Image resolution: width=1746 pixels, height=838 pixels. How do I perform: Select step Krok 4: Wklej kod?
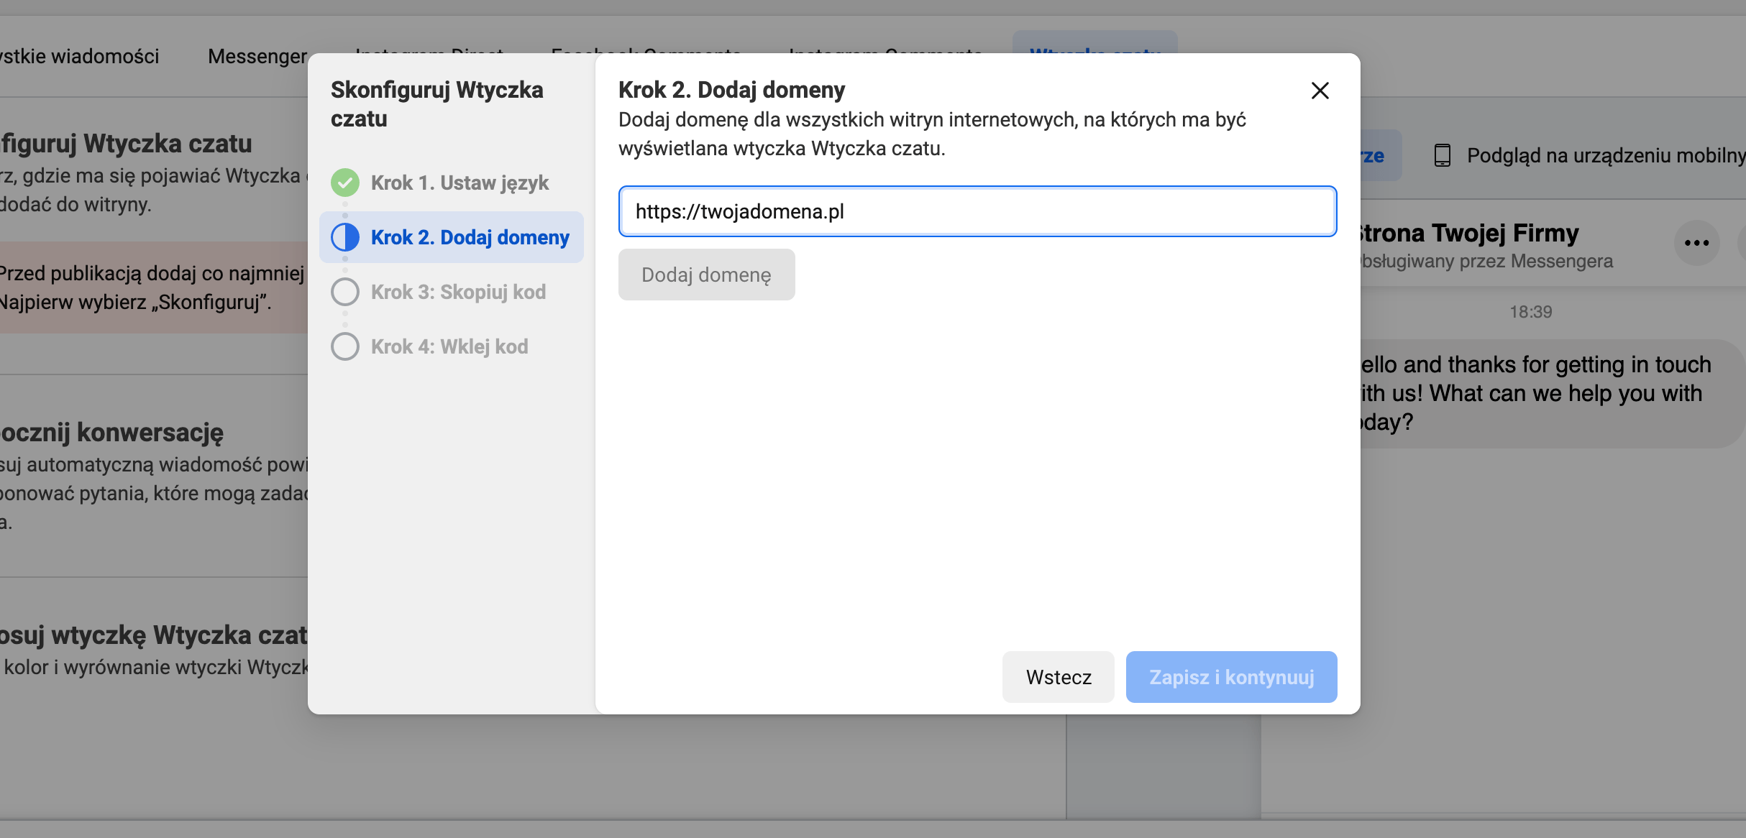(x=452, y=346)
